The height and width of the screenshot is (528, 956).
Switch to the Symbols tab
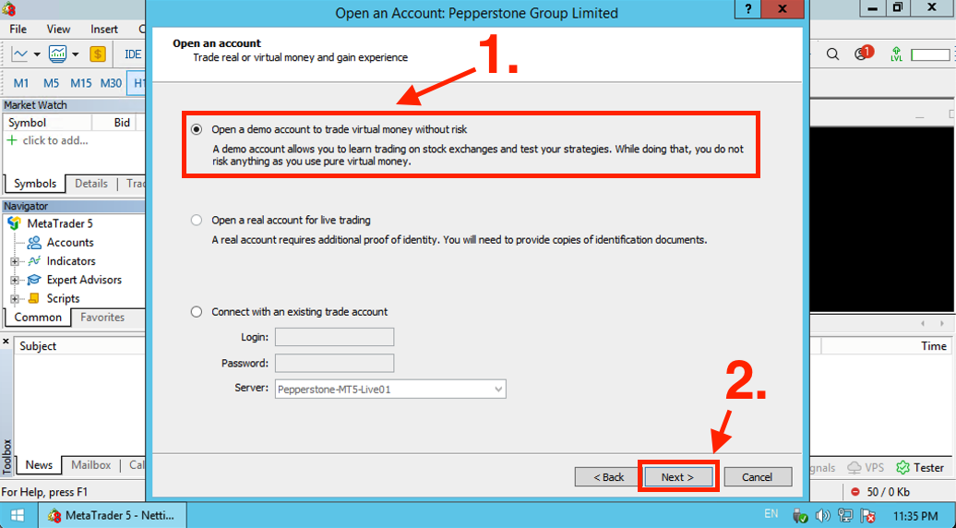[x=35, y=184]
